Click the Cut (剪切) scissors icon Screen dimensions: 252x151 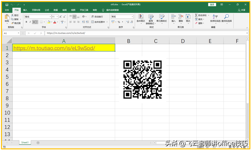12,15
